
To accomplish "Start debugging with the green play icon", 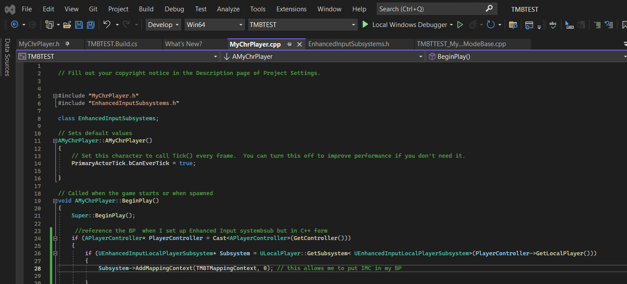I will pos(365,25).
